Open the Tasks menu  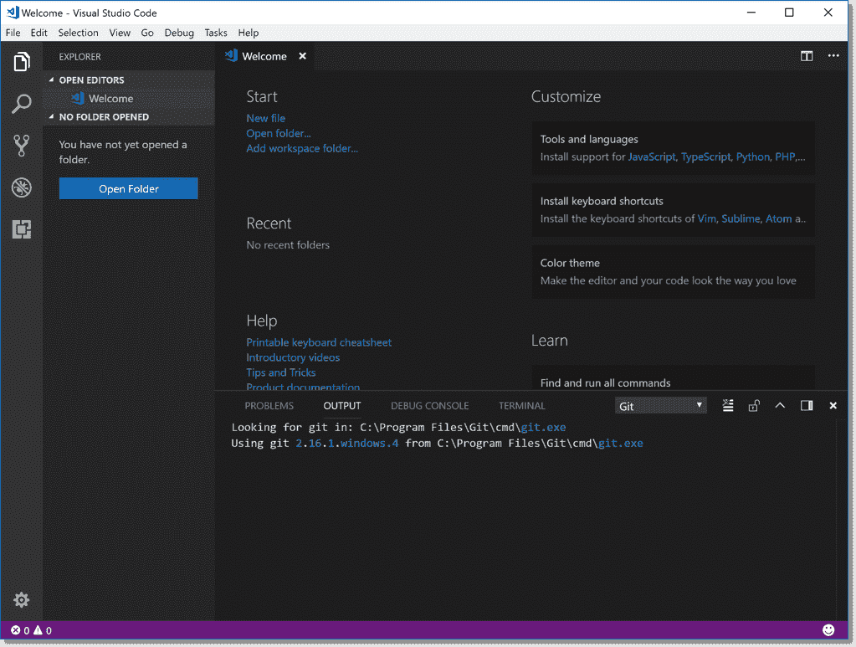[216, 33]
